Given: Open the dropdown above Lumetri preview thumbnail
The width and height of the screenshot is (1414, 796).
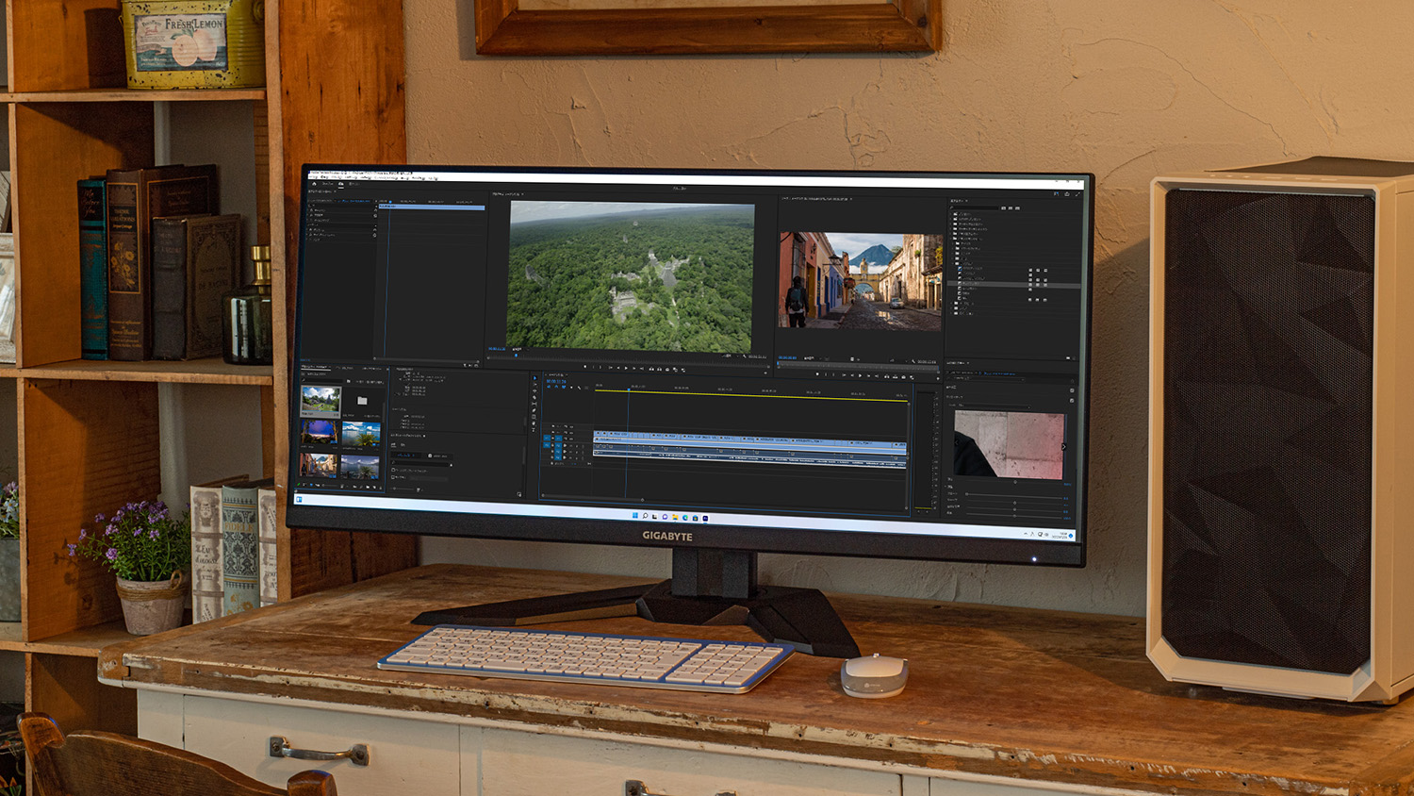Looking at the screenshot, I should click(994, 406).
